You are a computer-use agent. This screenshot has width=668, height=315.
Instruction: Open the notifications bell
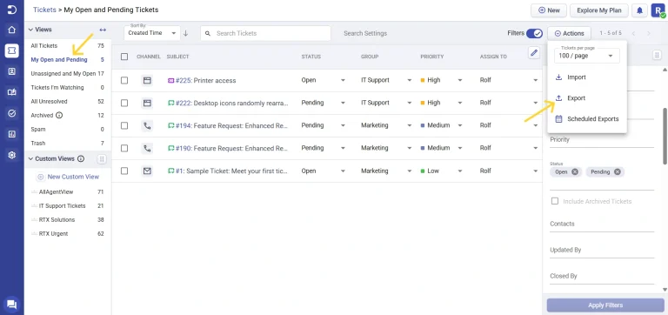pos(639,10)
